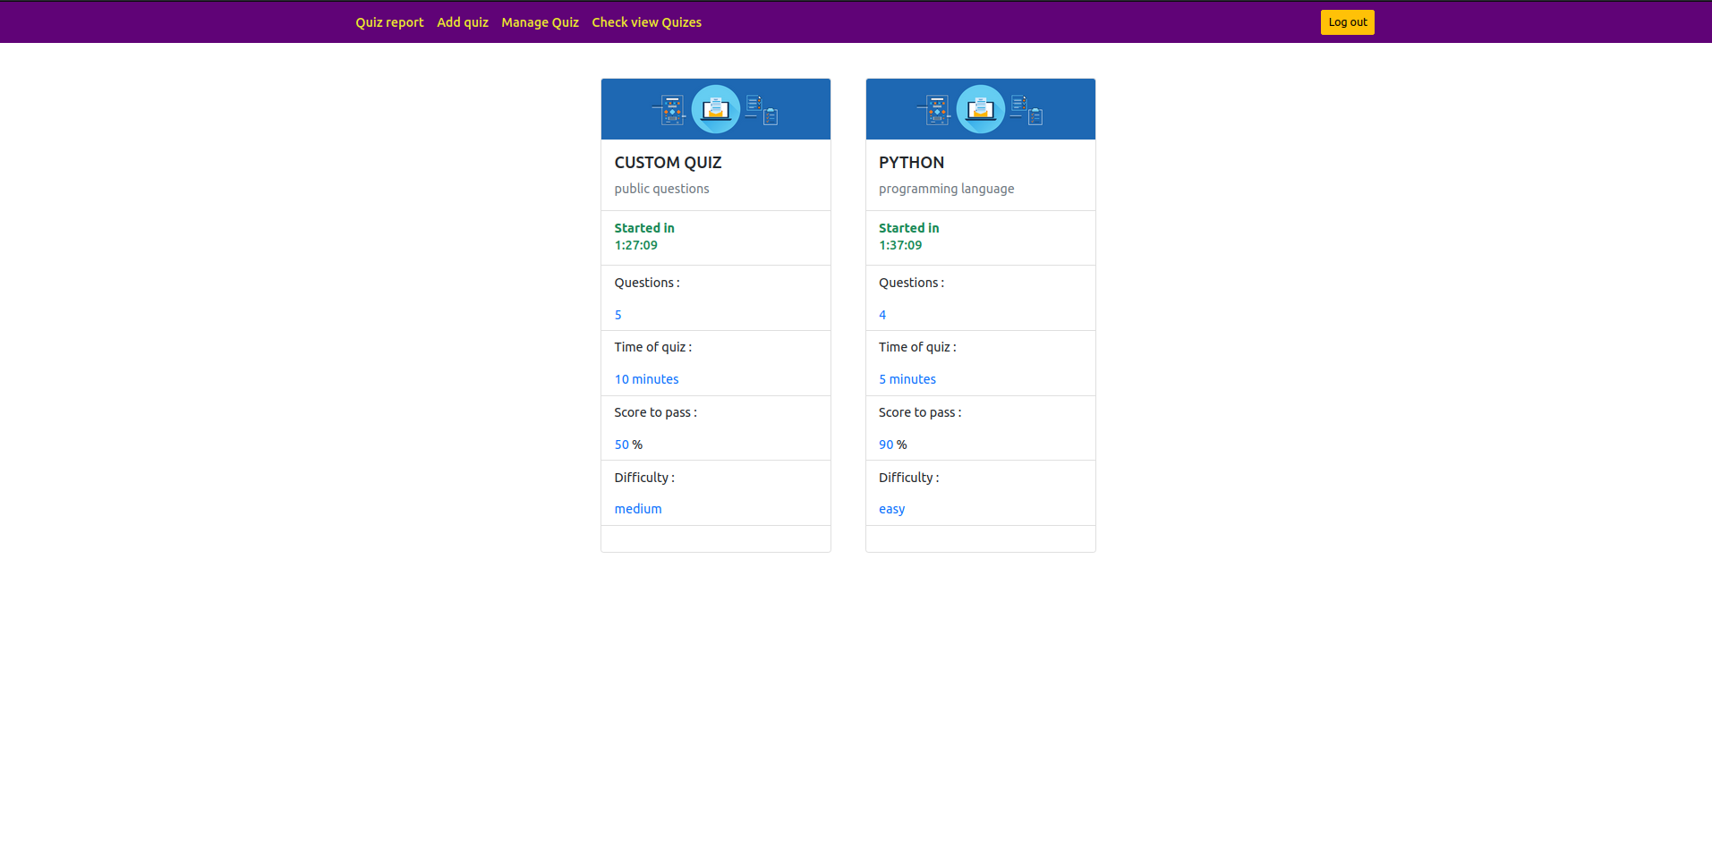Click the flowchart form icon on CUSTOM QUIZ banner
This screenshot has width=1712, height=864.
click(672, 110)
